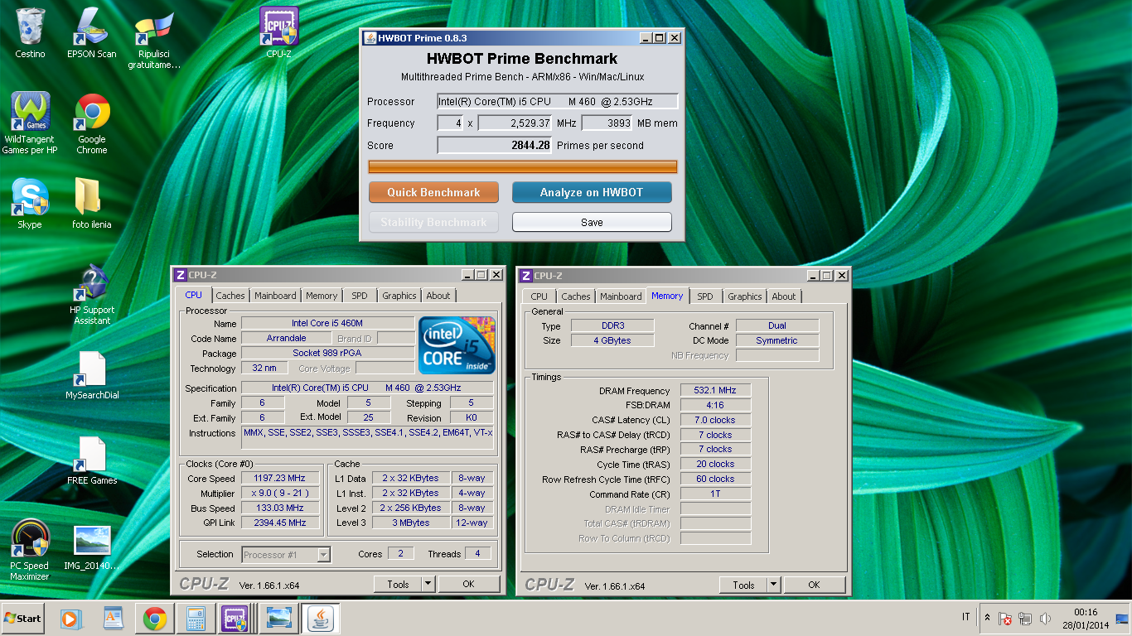Click the Show desktop icon beside the clock

click(1122, 619)
